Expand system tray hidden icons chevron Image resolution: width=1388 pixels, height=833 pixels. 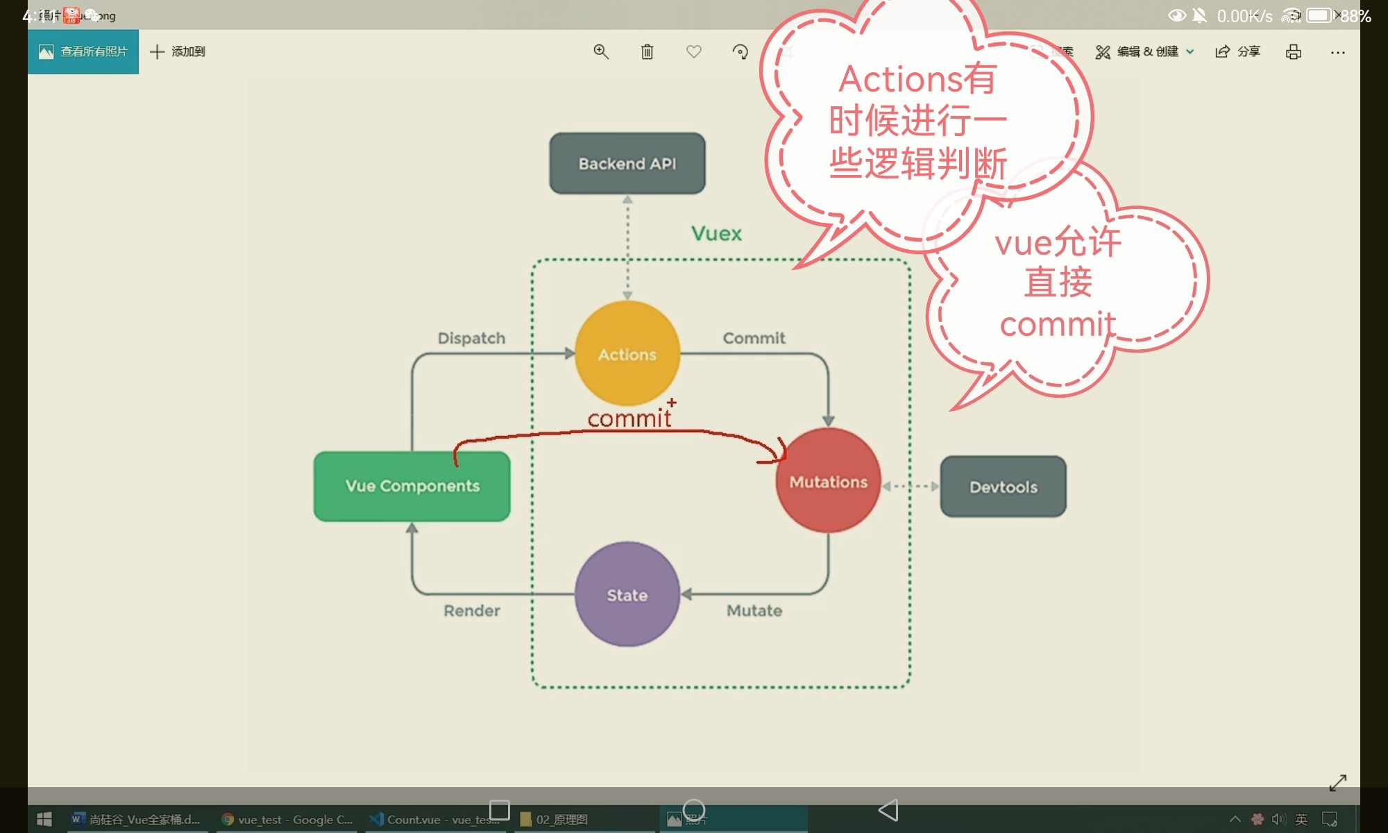(1235, 819)
